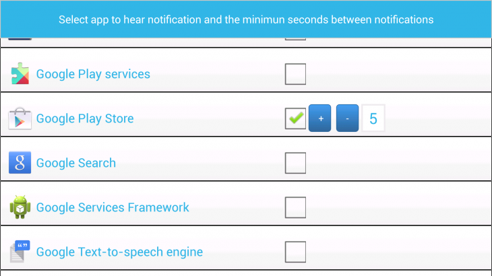Click the Google Play services puzzle icon
The image size is (492, 276).
pos(20,74)
